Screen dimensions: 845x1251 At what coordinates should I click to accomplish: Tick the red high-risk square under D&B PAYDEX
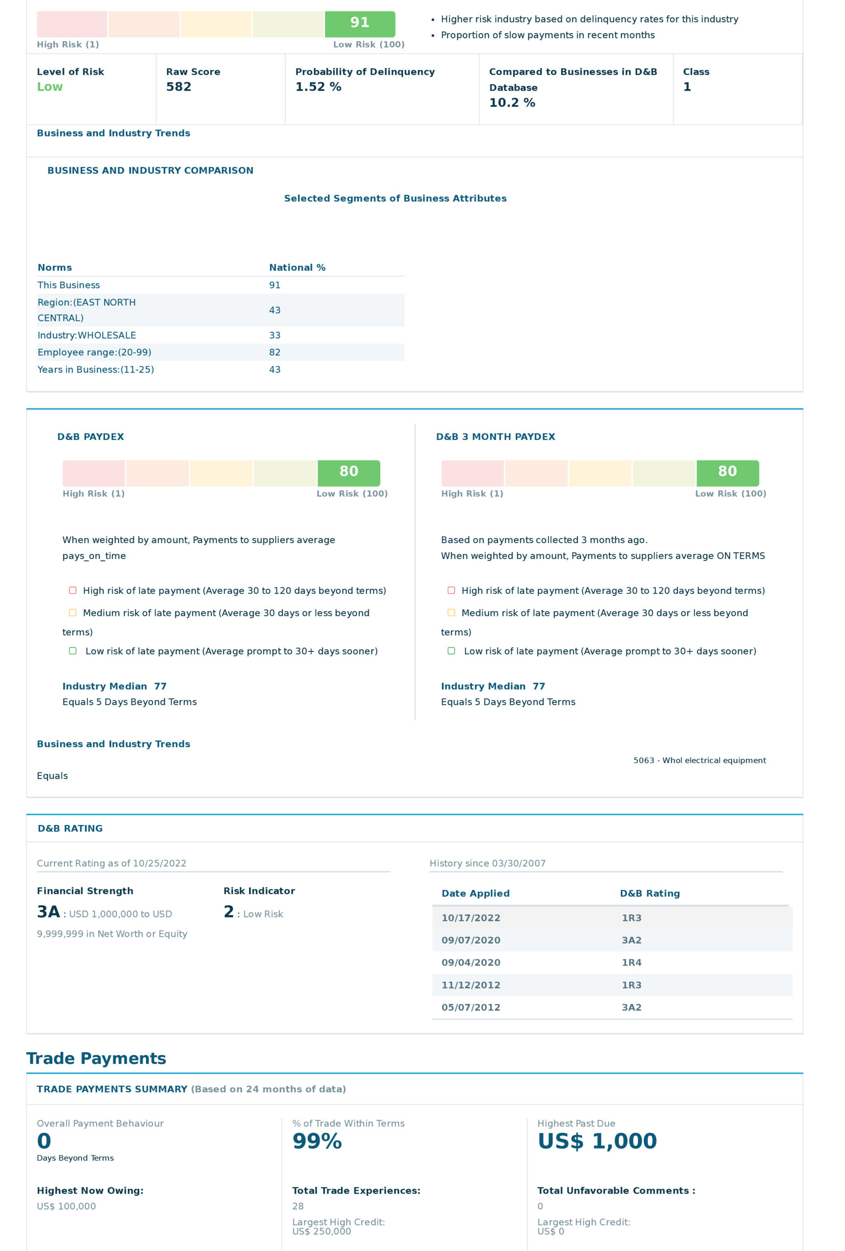tap(73, 590)
